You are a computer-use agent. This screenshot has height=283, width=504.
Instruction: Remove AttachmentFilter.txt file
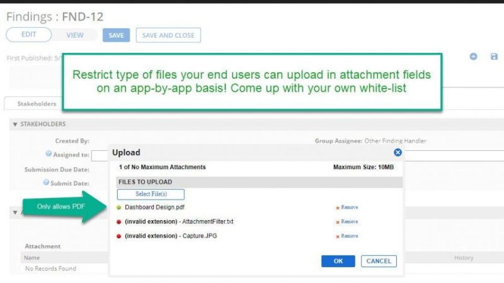[x=347, y=222]
